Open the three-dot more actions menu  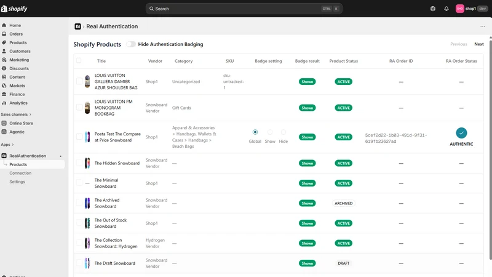click(x=483, y=26)
